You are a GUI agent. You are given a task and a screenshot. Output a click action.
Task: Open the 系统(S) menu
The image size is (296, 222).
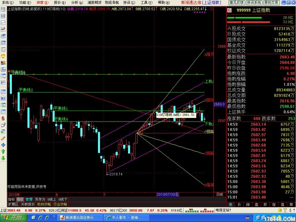(8, 2)
